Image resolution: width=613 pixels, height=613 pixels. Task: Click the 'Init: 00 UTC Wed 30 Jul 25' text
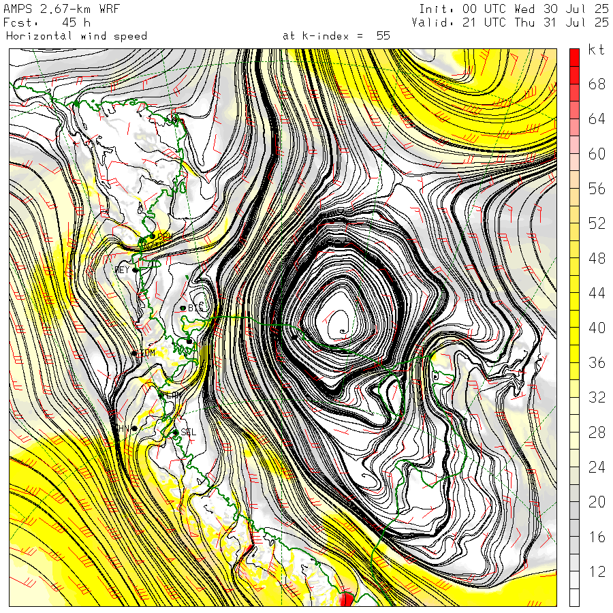(514, 9)
